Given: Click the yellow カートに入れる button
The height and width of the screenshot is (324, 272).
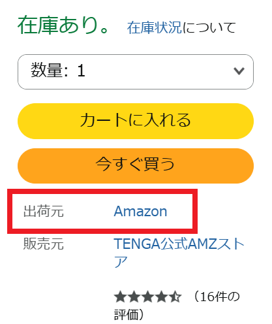Looking at the screenshot, I should point(136,121).
